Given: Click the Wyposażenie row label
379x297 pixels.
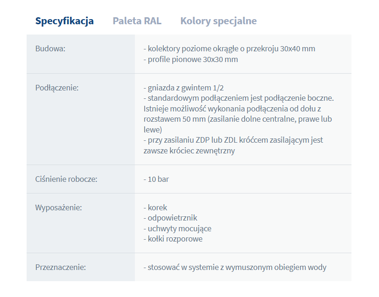Looking at the screenshot, I should point(58,207).
